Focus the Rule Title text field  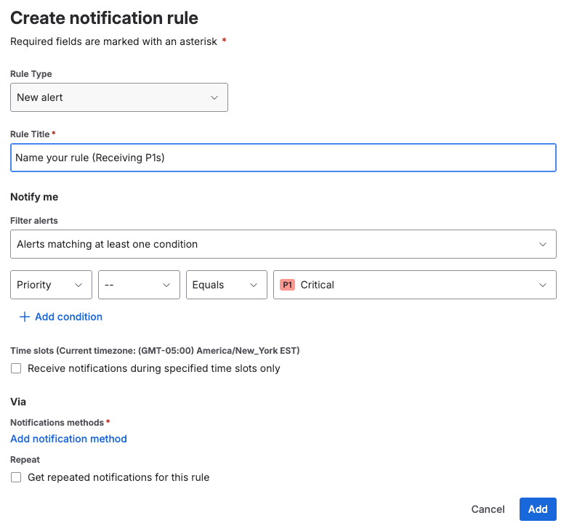283,158
